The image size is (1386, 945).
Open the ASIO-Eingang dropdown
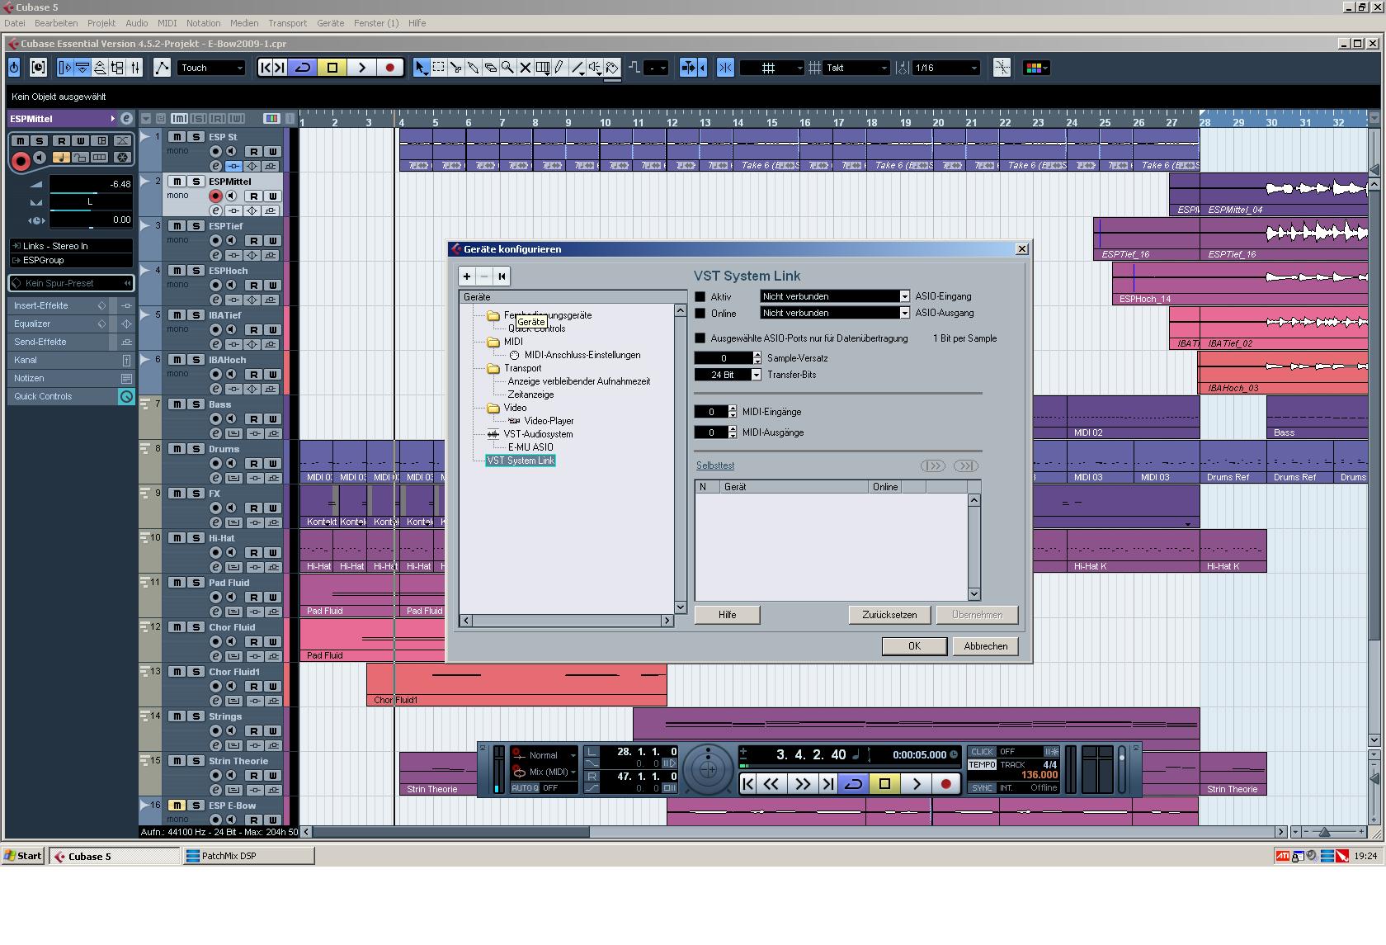(x=835, y=296)
